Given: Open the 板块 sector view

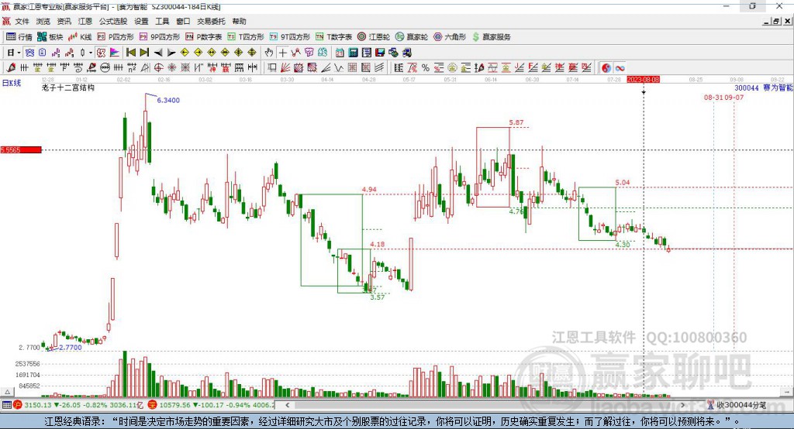Looking at the screenshot, I should pos(51,36).
